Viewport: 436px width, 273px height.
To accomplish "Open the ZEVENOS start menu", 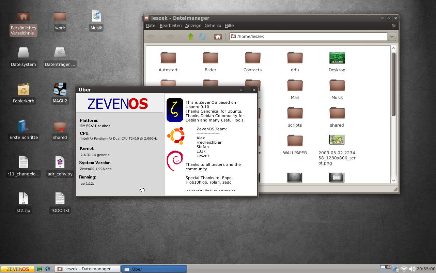I will click(x=17, y=269).
